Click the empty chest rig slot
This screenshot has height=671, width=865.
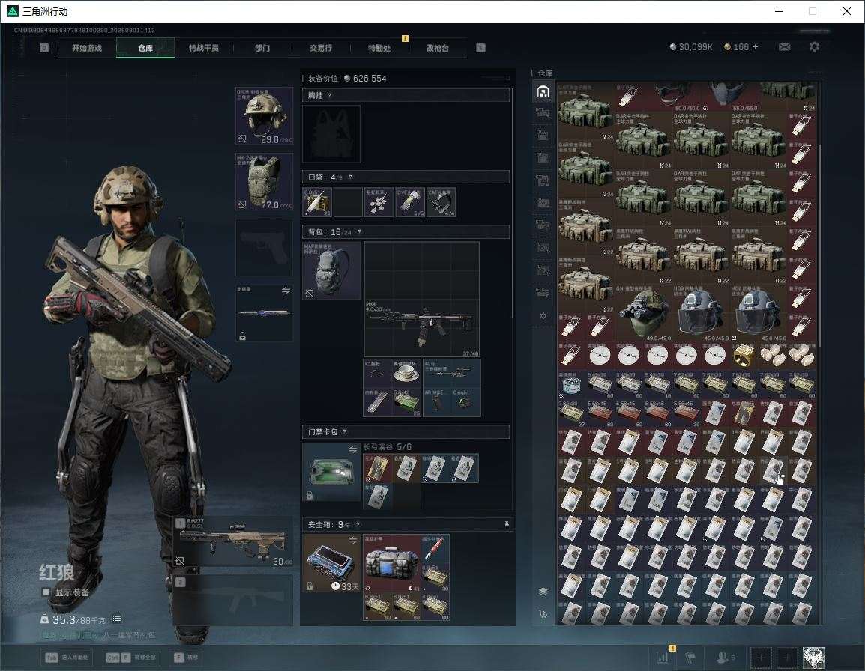(x=331, y=133)
